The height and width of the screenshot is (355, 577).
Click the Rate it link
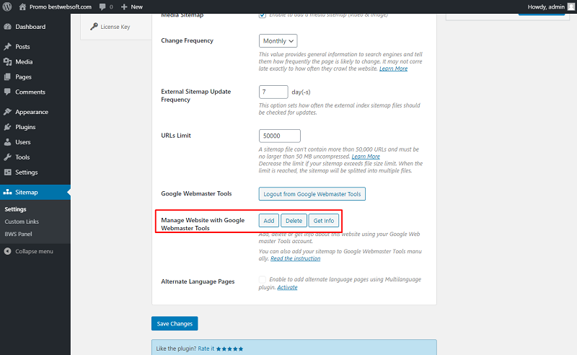click(x=206, y=349)
